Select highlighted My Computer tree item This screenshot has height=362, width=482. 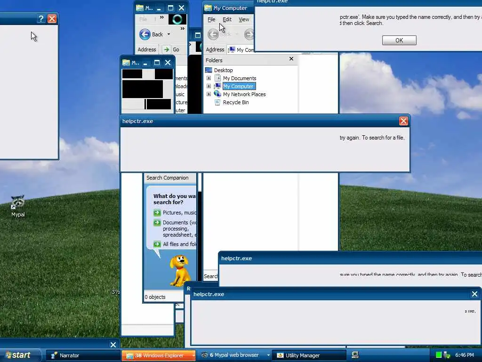239,86
